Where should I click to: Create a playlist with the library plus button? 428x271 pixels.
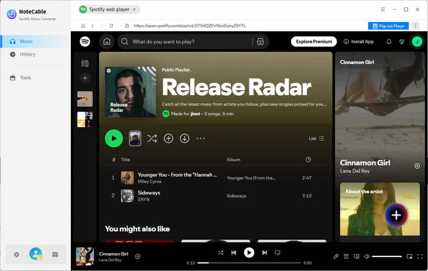click(85, 78)
